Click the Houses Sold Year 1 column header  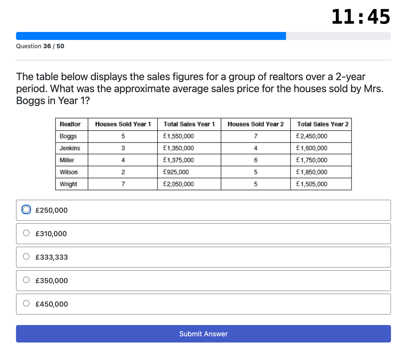click(123, 124)
